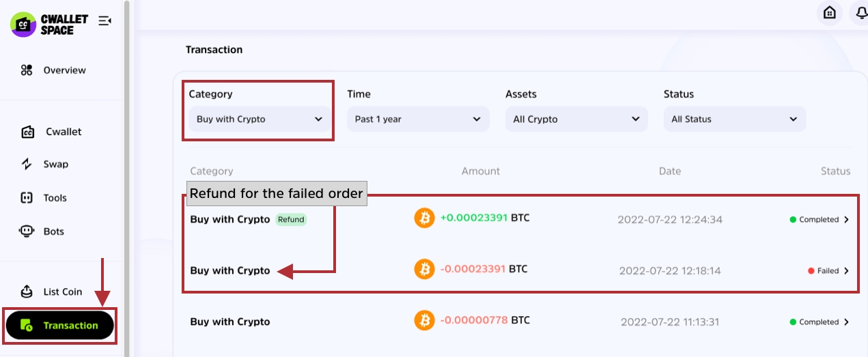Select the Transaction sidebar item

(60, 326)
